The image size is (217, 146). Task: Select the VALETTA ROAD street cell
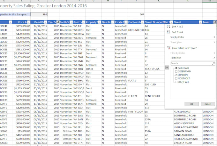pyautogui.click(x=188, y=143)
